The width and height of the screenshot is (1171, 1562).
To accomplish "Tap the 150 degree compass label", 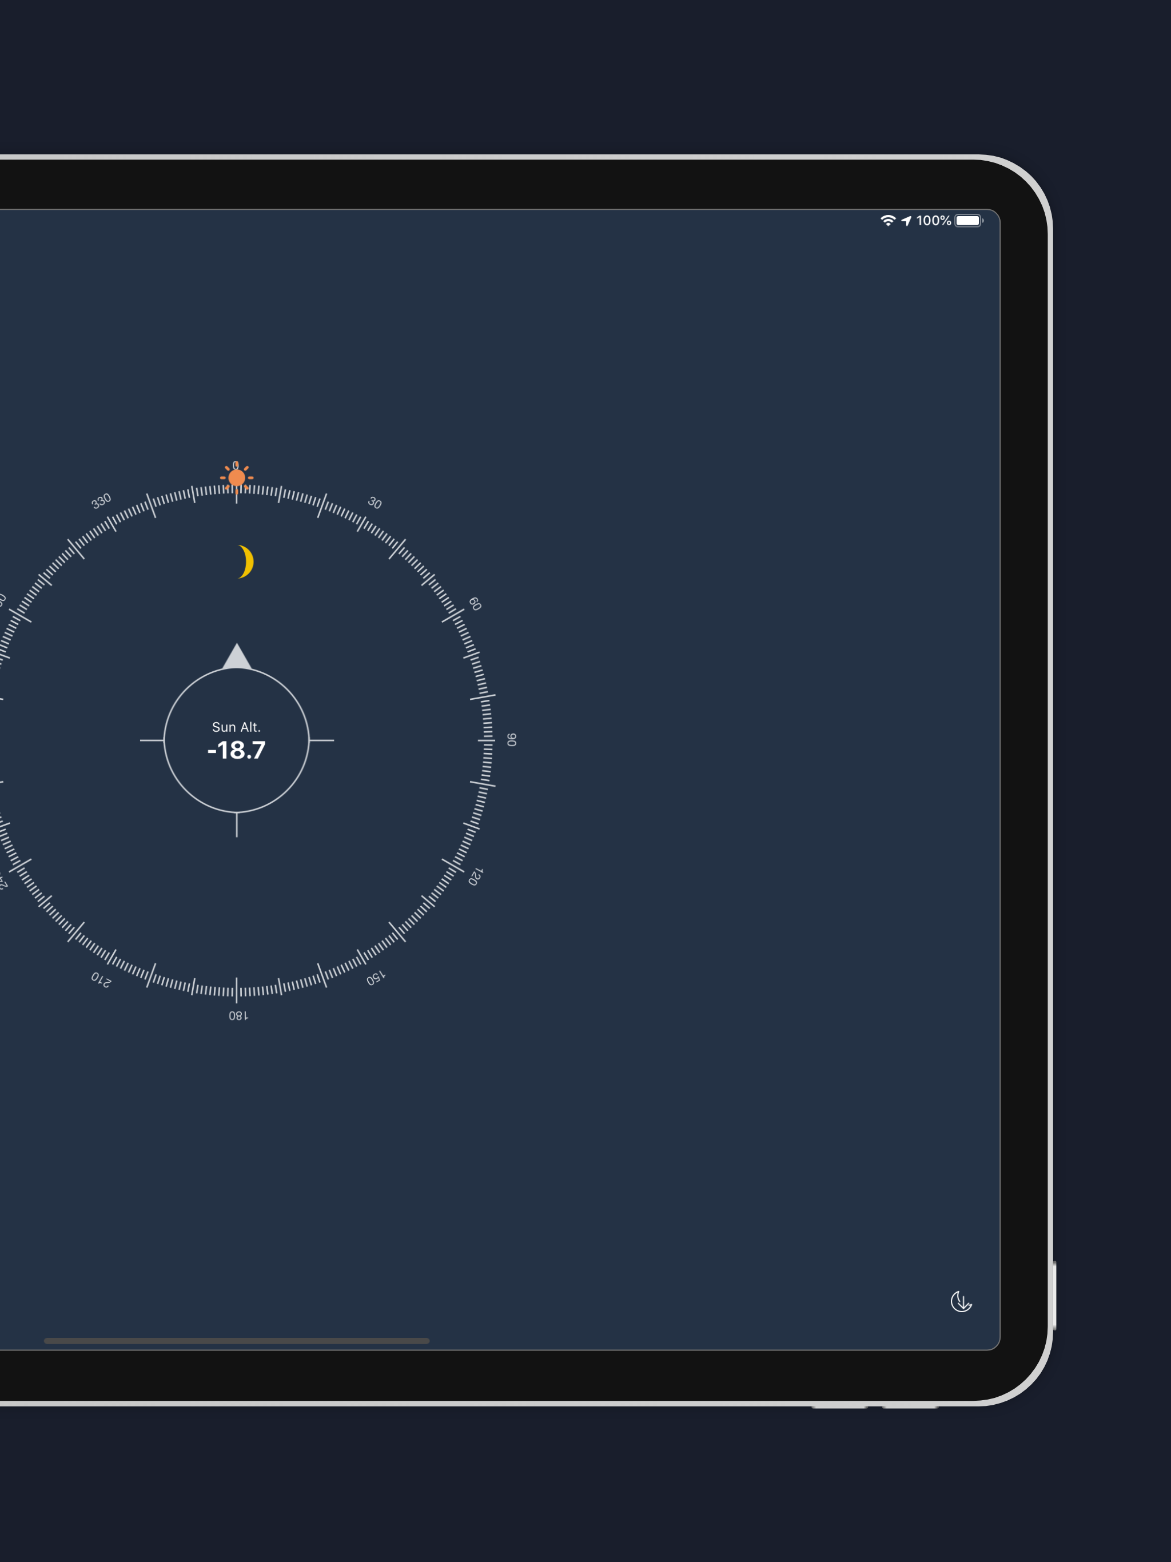I will (x=375, y=978).
